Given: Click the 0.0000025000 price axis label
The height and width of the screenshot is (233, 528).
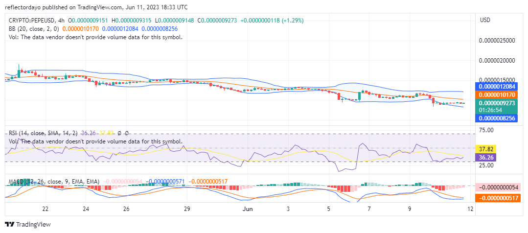Looking at the screenshot, I should click(x=497, y=41).
